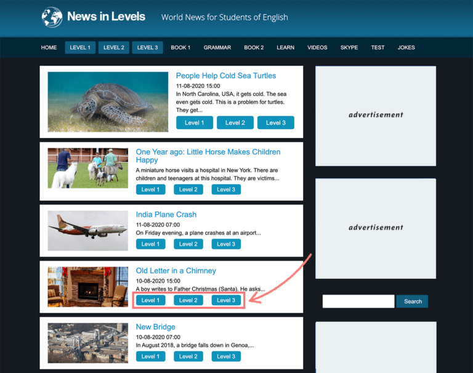Open the GRAMMAR menu page

pyautogui.click(x=217, y=47)
